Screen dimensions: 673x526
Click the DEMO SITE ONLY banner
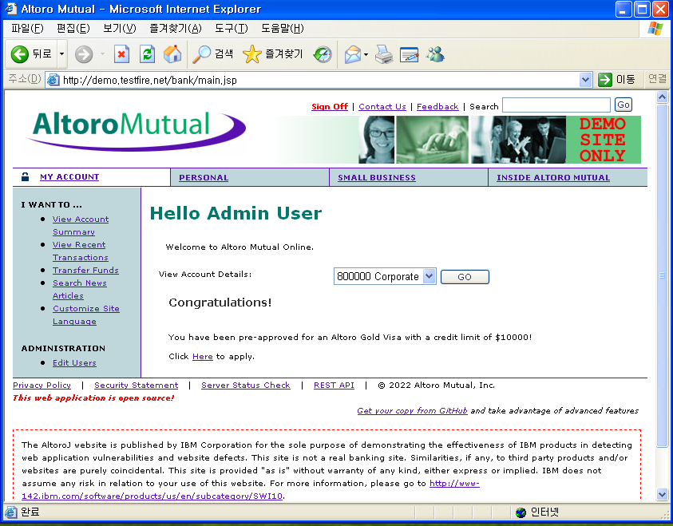pos(603,140)
